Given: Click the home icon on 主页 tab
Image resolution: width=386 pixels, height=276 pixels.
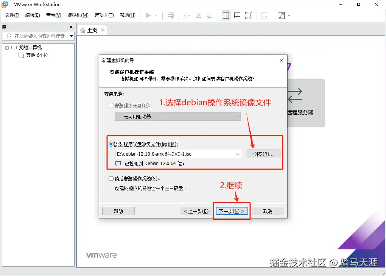Looking at the screenshot, I should tap(83, 30).
